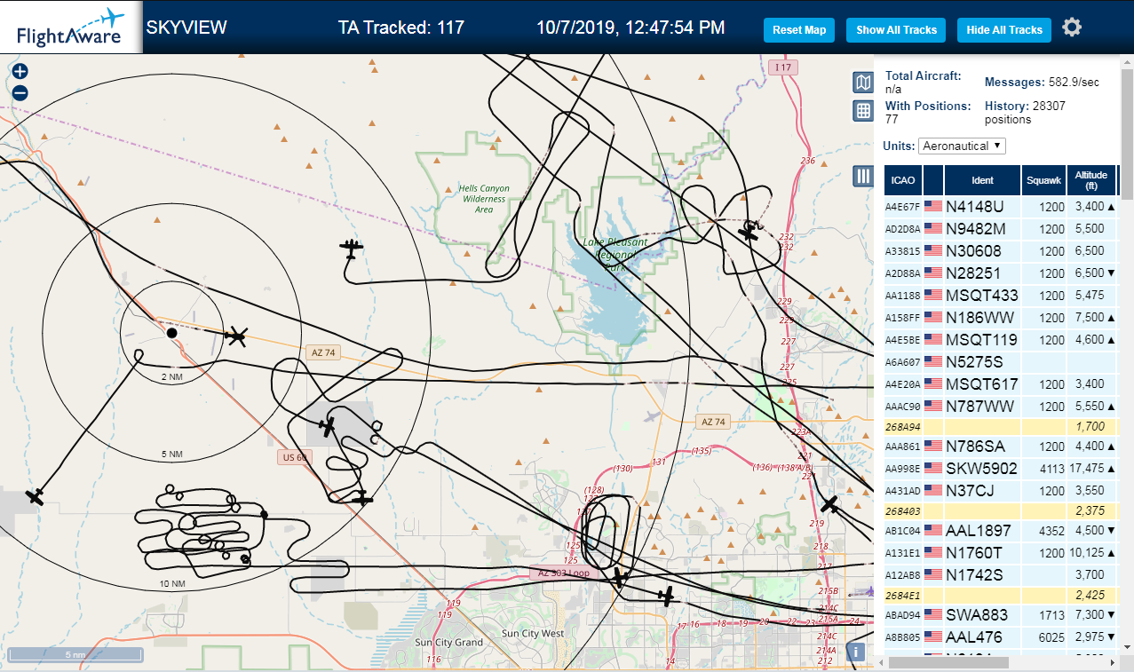Select aircraft row N1760T
The height and width of the screenshot is (672, 1134).
click(1000, 553)
